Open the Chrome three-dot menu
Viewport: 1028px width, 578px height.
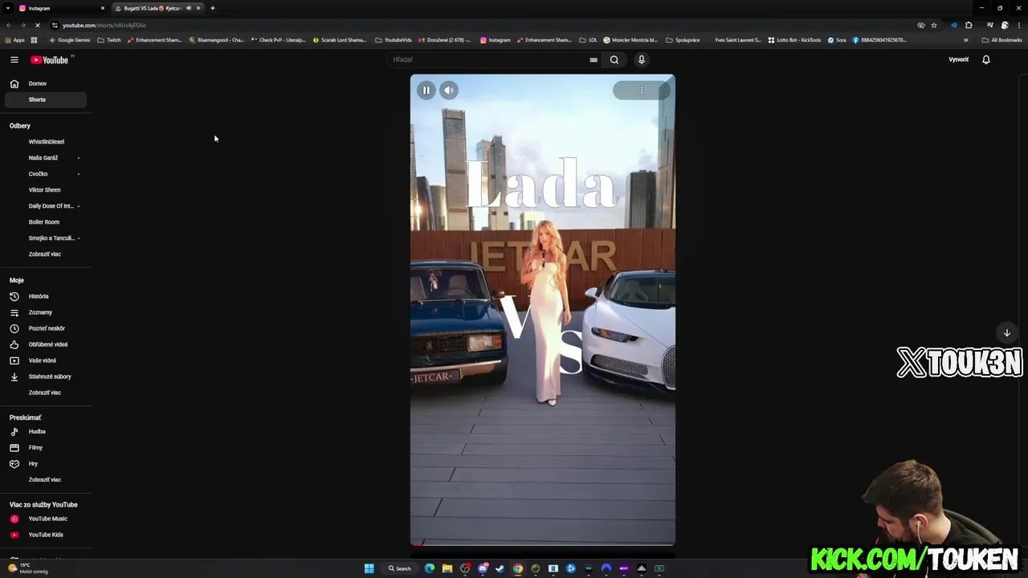[x=1019, y=25]
